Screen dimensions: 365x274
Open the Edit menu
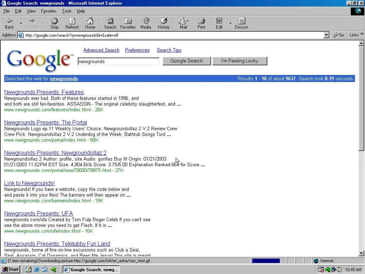pyautogui.click(x=18, y=11)
